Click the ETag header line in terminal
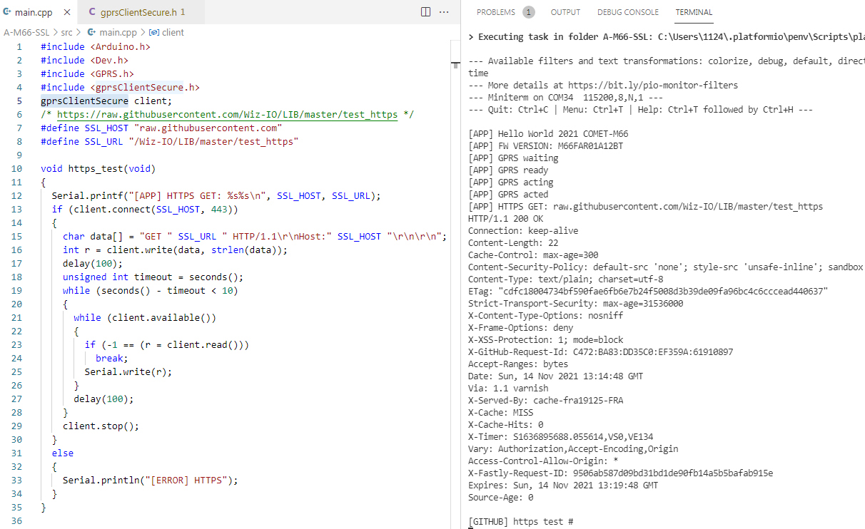The width and height of the screenshot is (865, 529). [x=648, y=292]
